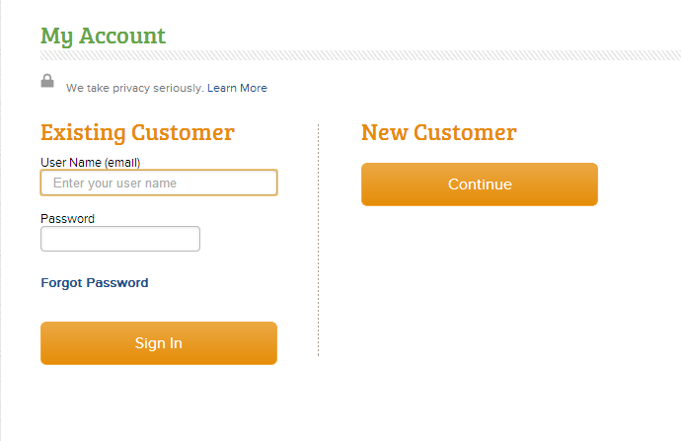Click the Existing Customer heading
The image size is (681, 441).
(x=137, y=132)
